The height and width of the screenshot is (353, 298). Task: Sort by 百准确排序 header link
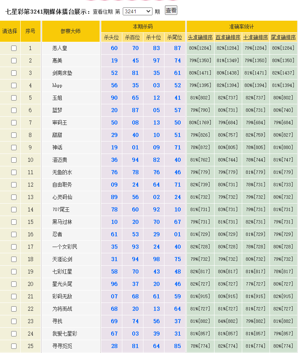228,37
